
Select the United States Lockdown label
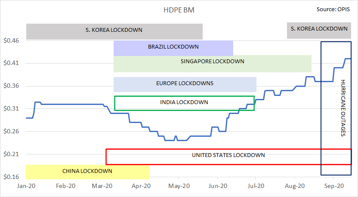[x=228, y=155]
